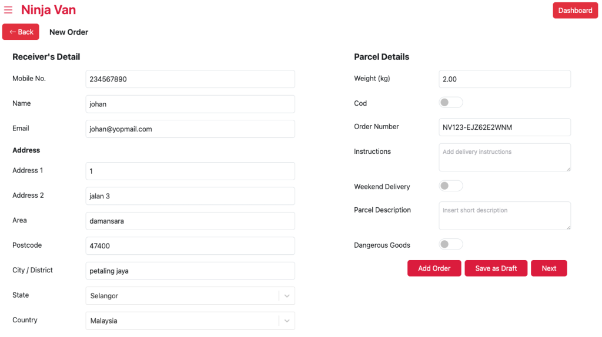The width and height of the screenshot is (602, 337).
Task: Open the Dashboard
Action: click(x=575, y=11)
